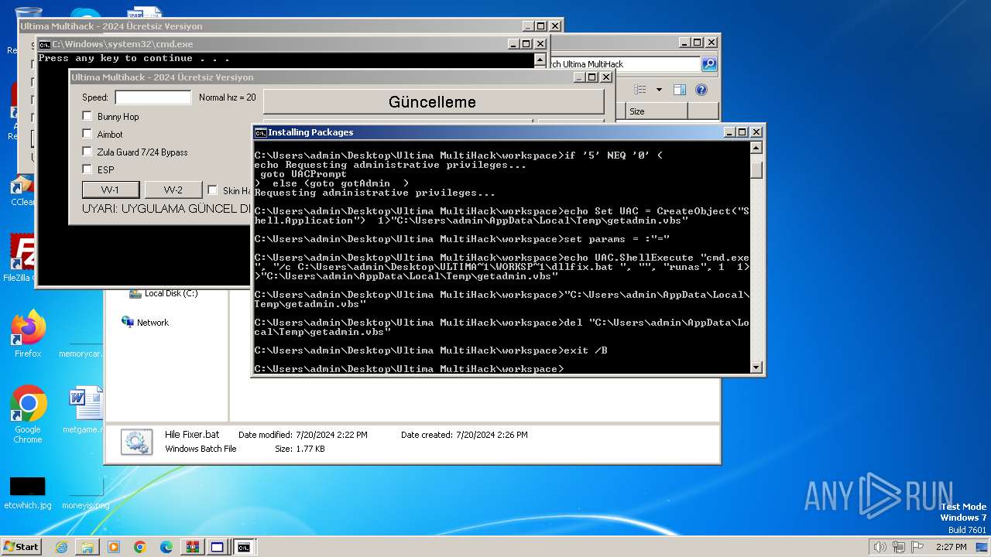Click the W-1 button
This screenshot has height=557, width=991.
pos(111,190)
